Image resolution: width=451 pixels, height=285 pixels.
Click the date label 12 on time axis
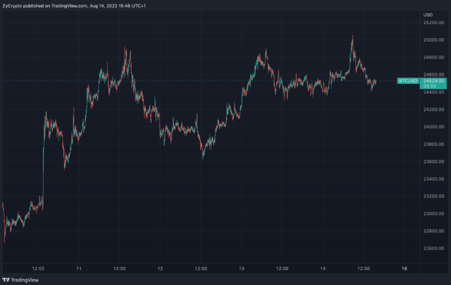pos(160,269)
